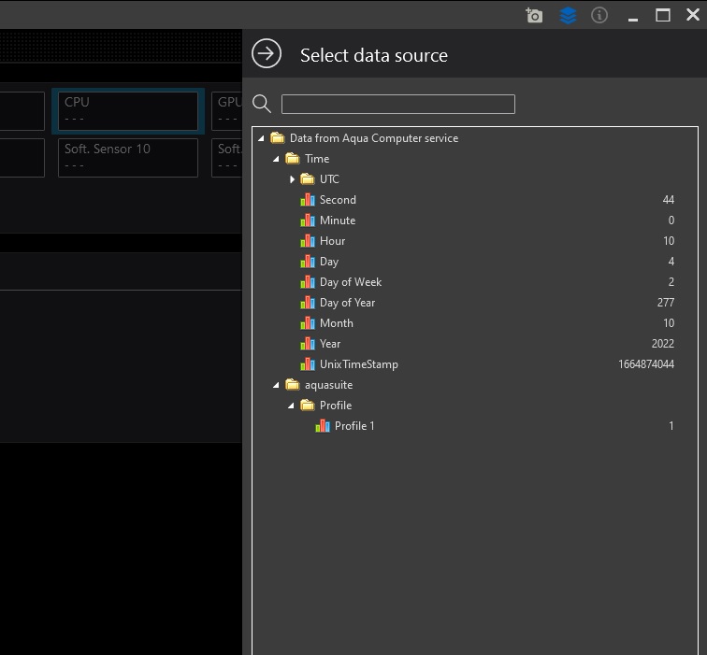Click the value 44 for Second
Viewport: 707px width, 655px height.
click(669, 200)
